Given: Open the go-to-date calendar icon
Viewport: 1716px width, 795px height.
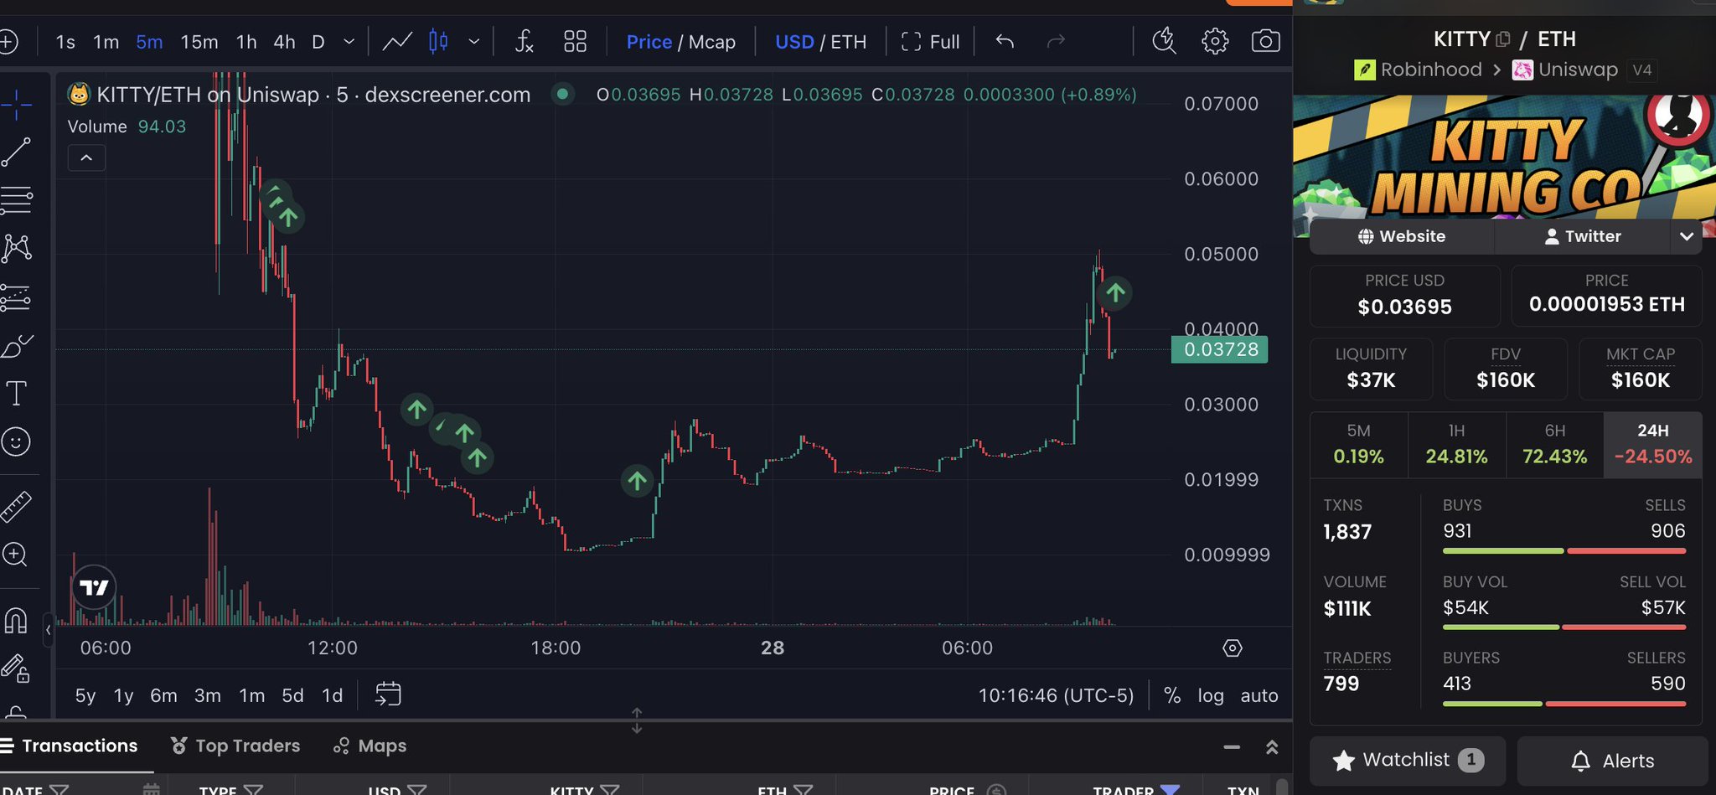Looking at the screenshot, I should tap(388, 694).
